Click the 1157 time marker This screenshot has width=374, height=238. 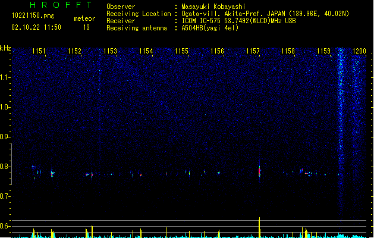253,51
